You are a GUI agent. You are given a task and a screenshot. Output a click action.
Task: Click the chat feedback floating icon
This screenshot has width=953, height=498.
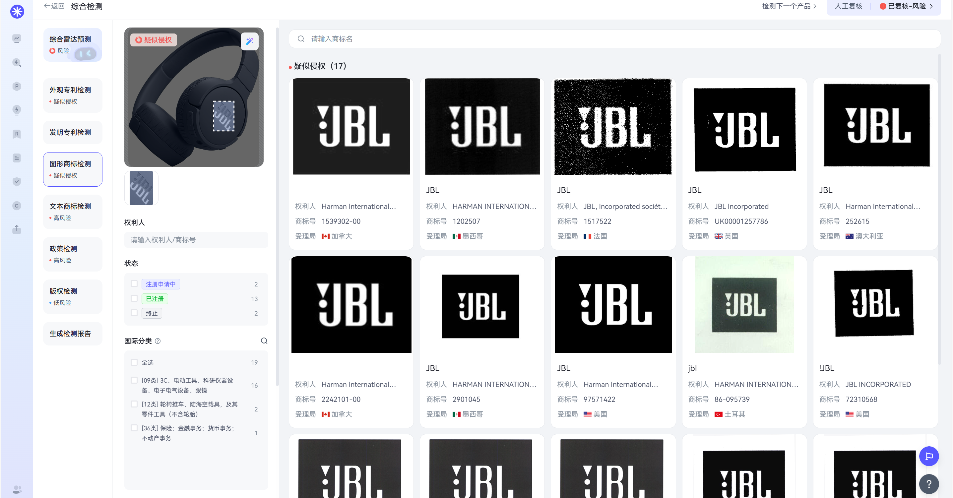[928, 456]
